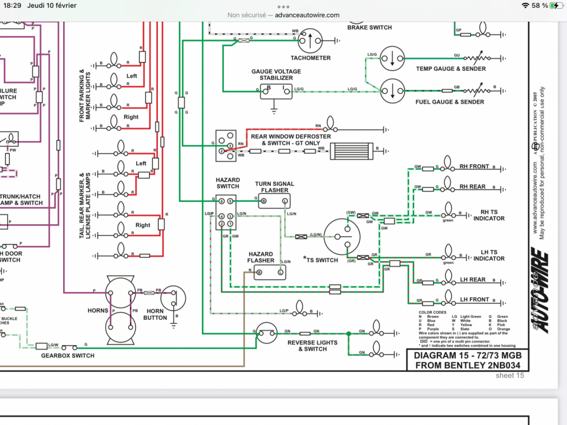Click DIAGRAM 15 - 72/73 MGB title
The image size is (567, 425).
(467, 356)
